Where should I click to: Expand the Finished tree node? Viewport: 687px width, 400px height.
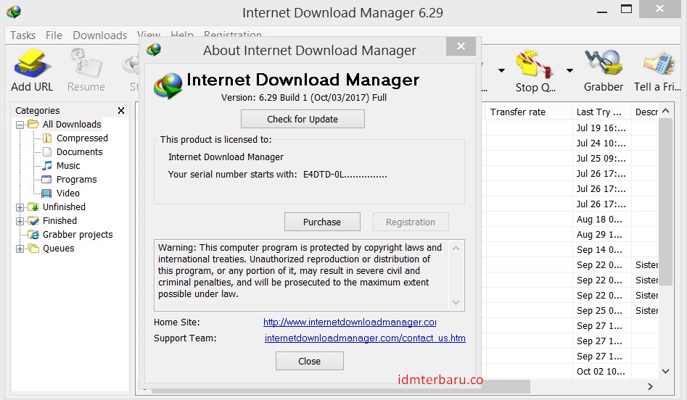click(20, 221)
